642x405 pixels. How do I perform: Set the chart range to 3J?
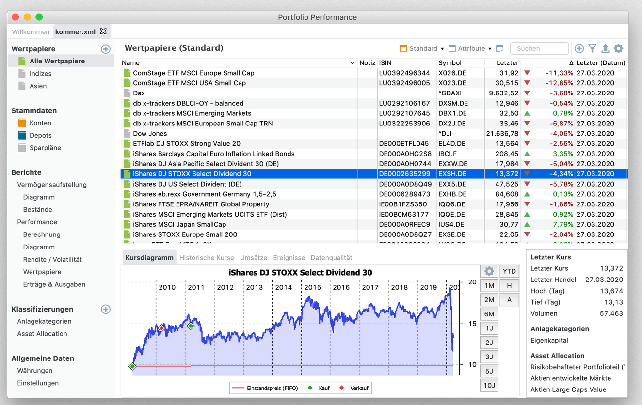tap(489, 357)
